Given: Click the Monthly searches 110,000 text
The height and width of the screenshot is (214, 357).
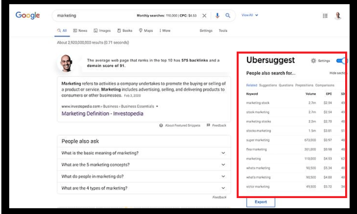Looking at the screenshot, I should click(157, 15).
